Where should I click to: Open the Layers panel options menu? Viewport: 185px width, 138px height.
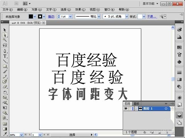coord(172,104)
